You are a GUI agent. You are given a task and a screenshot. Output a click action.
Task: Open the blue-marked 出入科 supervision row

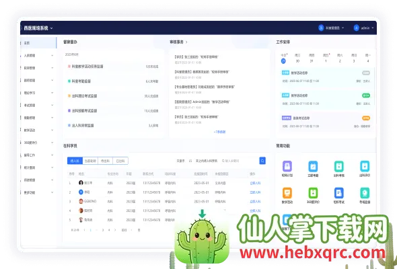113,125
